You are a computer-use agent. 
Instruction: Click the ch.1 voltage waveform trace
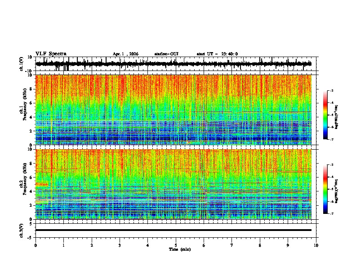(x=174, y=64)
